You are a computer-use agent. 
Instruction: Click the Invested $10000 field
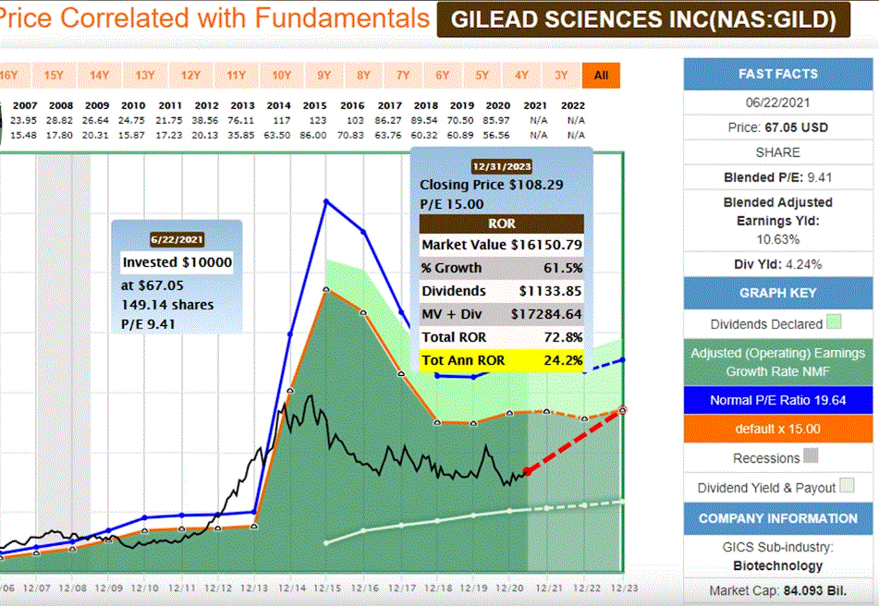(x=177, y=262)
